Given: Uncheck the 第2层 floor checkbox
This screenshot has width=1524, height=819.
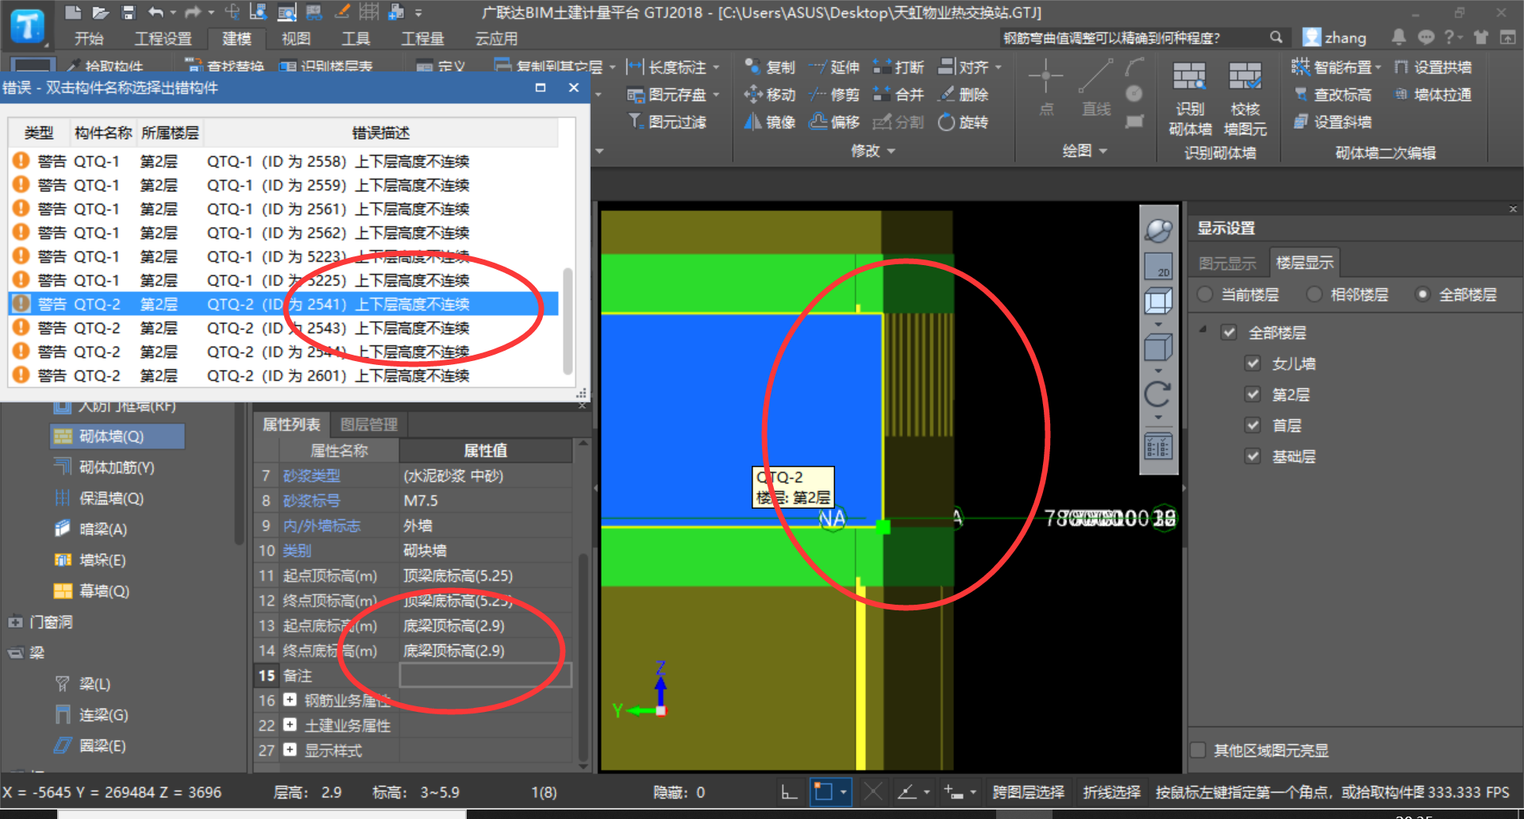Looking at the screenshot, I should click(x=1253, y=394).
